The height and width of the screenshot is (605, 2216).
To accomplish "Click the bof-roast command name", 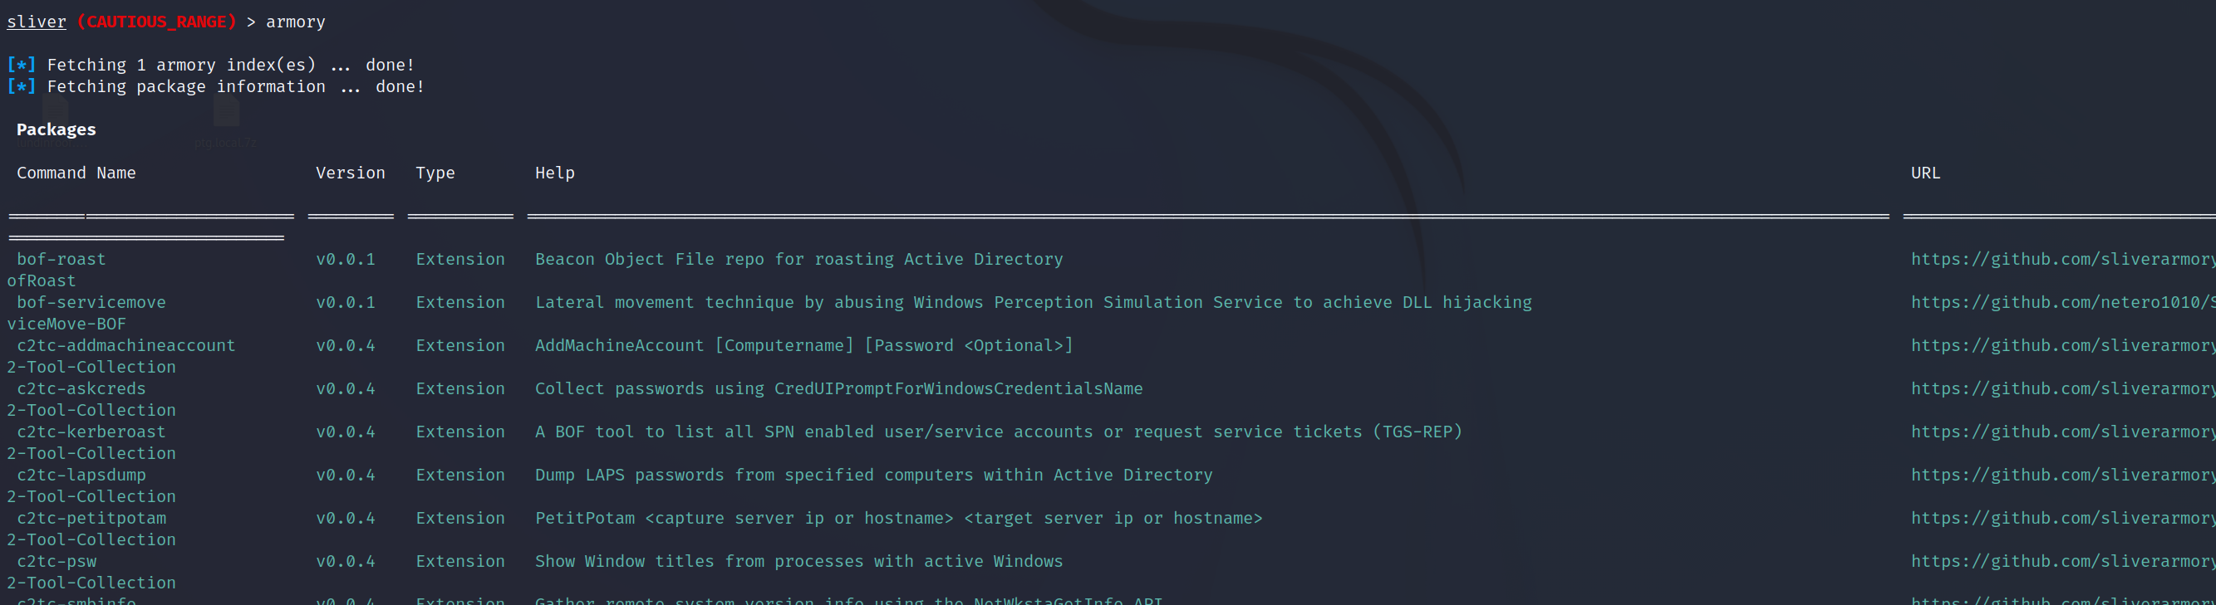I will click(x=61, y=259).
